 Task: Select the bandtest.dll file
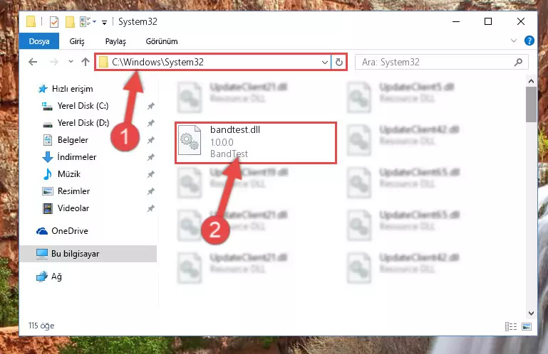click(256, 143)
